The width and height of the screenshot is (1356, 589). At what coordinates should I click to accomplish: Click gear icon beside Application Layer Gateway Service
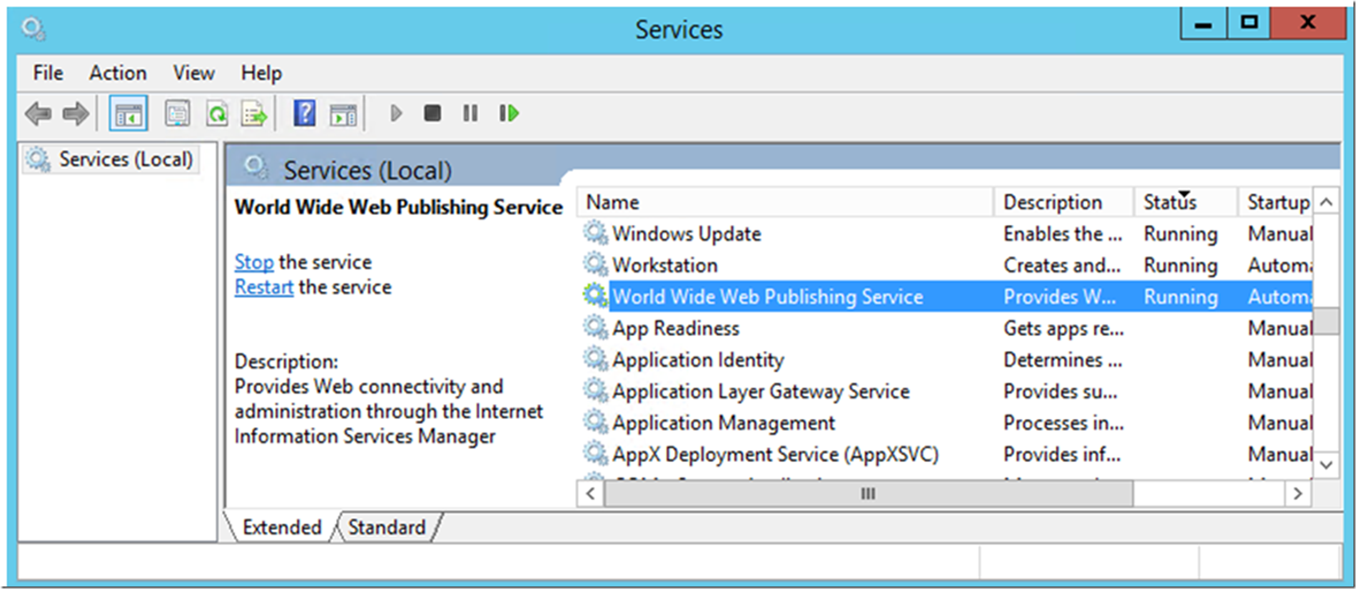click(595, 391)
